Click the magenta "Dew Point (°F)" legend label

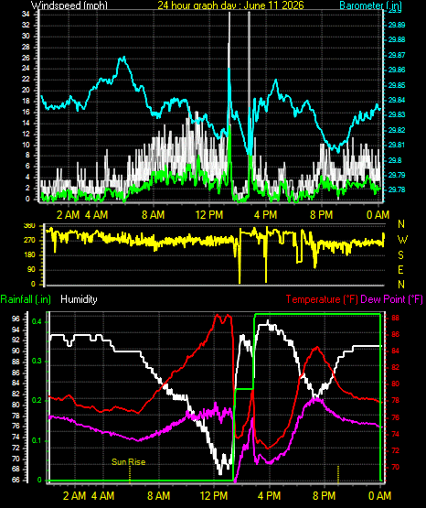coord(391,299)
